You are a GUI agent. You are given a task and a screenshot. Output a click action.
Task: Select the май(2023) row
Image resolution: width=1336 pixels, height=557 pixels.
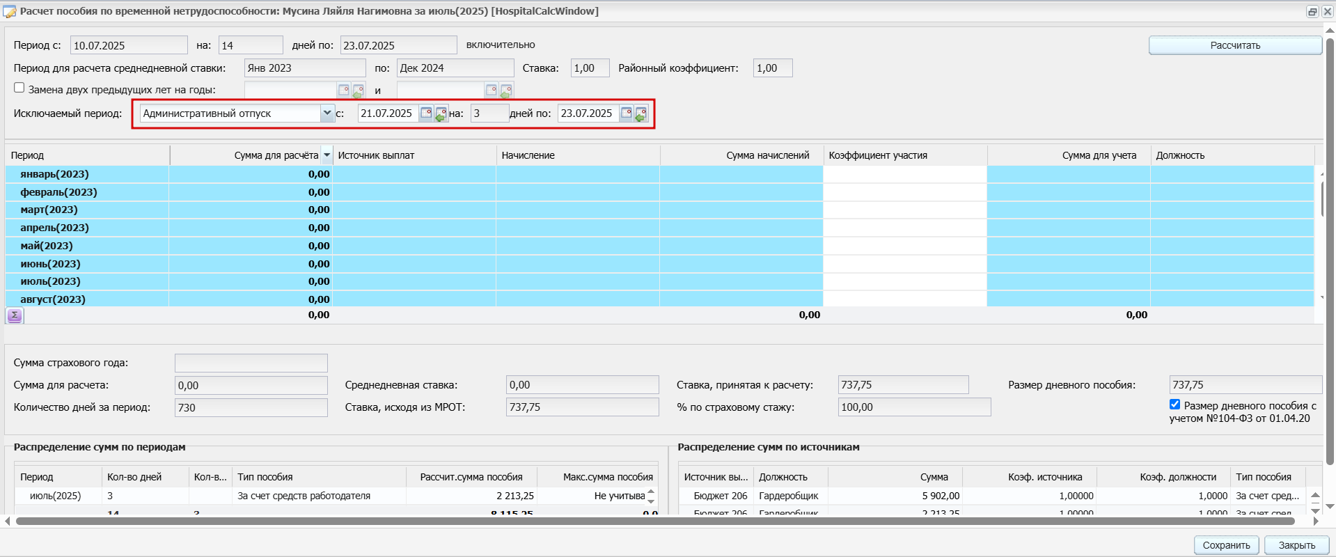(660, 246)
